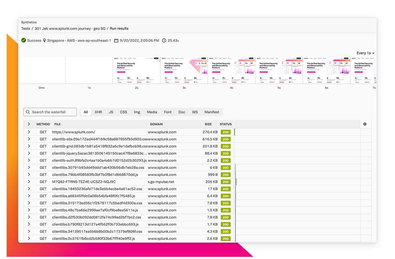Click the Singapore location pin icon
The image size is (395, 259).
click(44, 40)
